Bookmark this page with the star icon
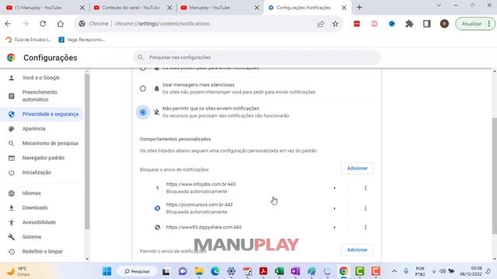 tap(335, 24)
